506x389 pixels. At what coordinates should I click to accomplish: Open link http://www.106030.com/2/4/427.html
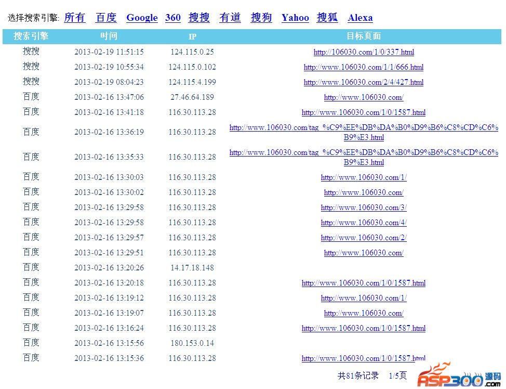(x=364, y=82)
